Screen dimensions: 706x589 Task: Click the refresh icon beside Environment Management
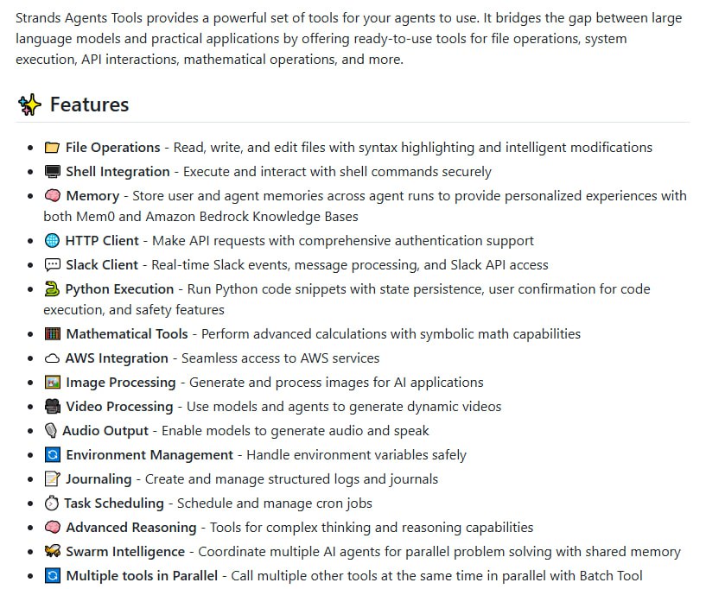click(52, 455)
